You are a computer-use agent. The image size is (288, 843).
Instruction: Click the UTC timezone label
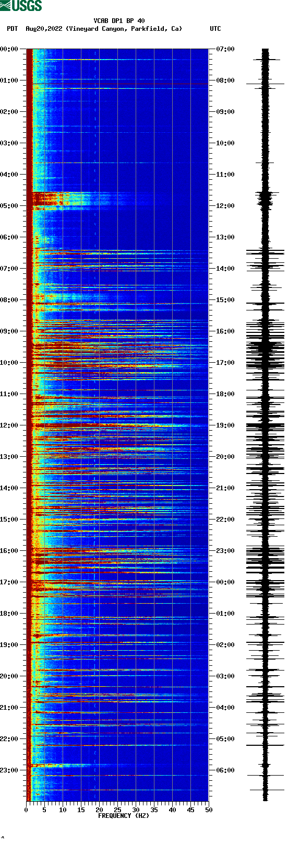pos(215,29)
